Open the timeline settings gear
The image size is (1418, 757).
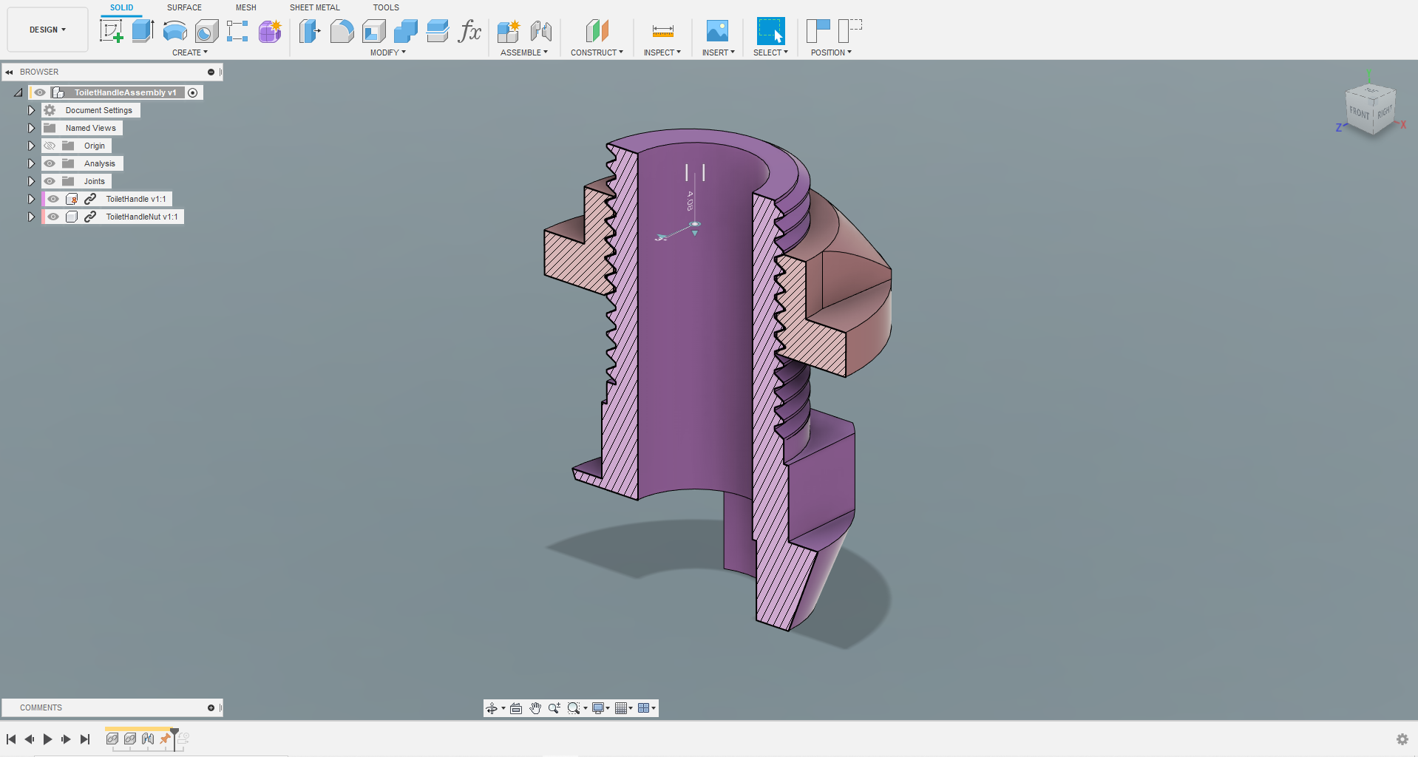tap(1402, 739)
